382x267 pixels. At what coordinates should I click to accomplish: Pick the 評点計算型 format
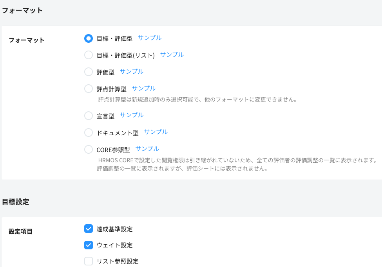89,89
